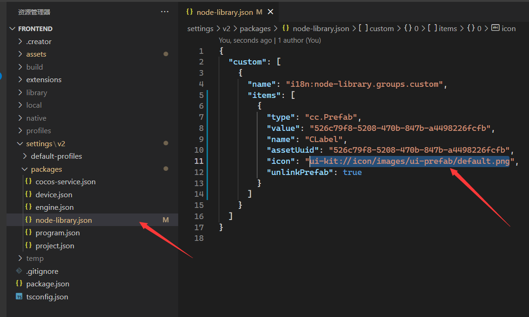Open the Explorer panel more actions menu
Screen dimensions: 529x317
165,12
